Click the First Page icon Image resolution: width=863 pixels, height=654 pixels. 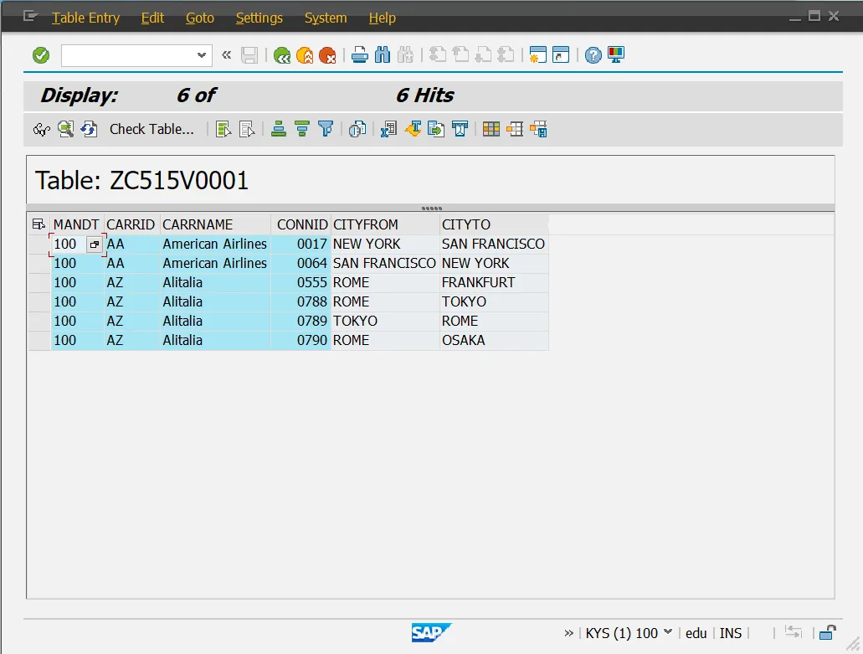pos(438,55)
